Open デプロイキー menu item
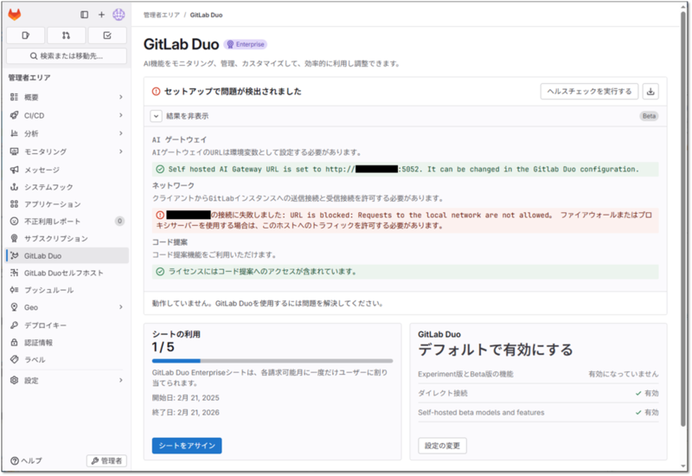 coord(67,325)
